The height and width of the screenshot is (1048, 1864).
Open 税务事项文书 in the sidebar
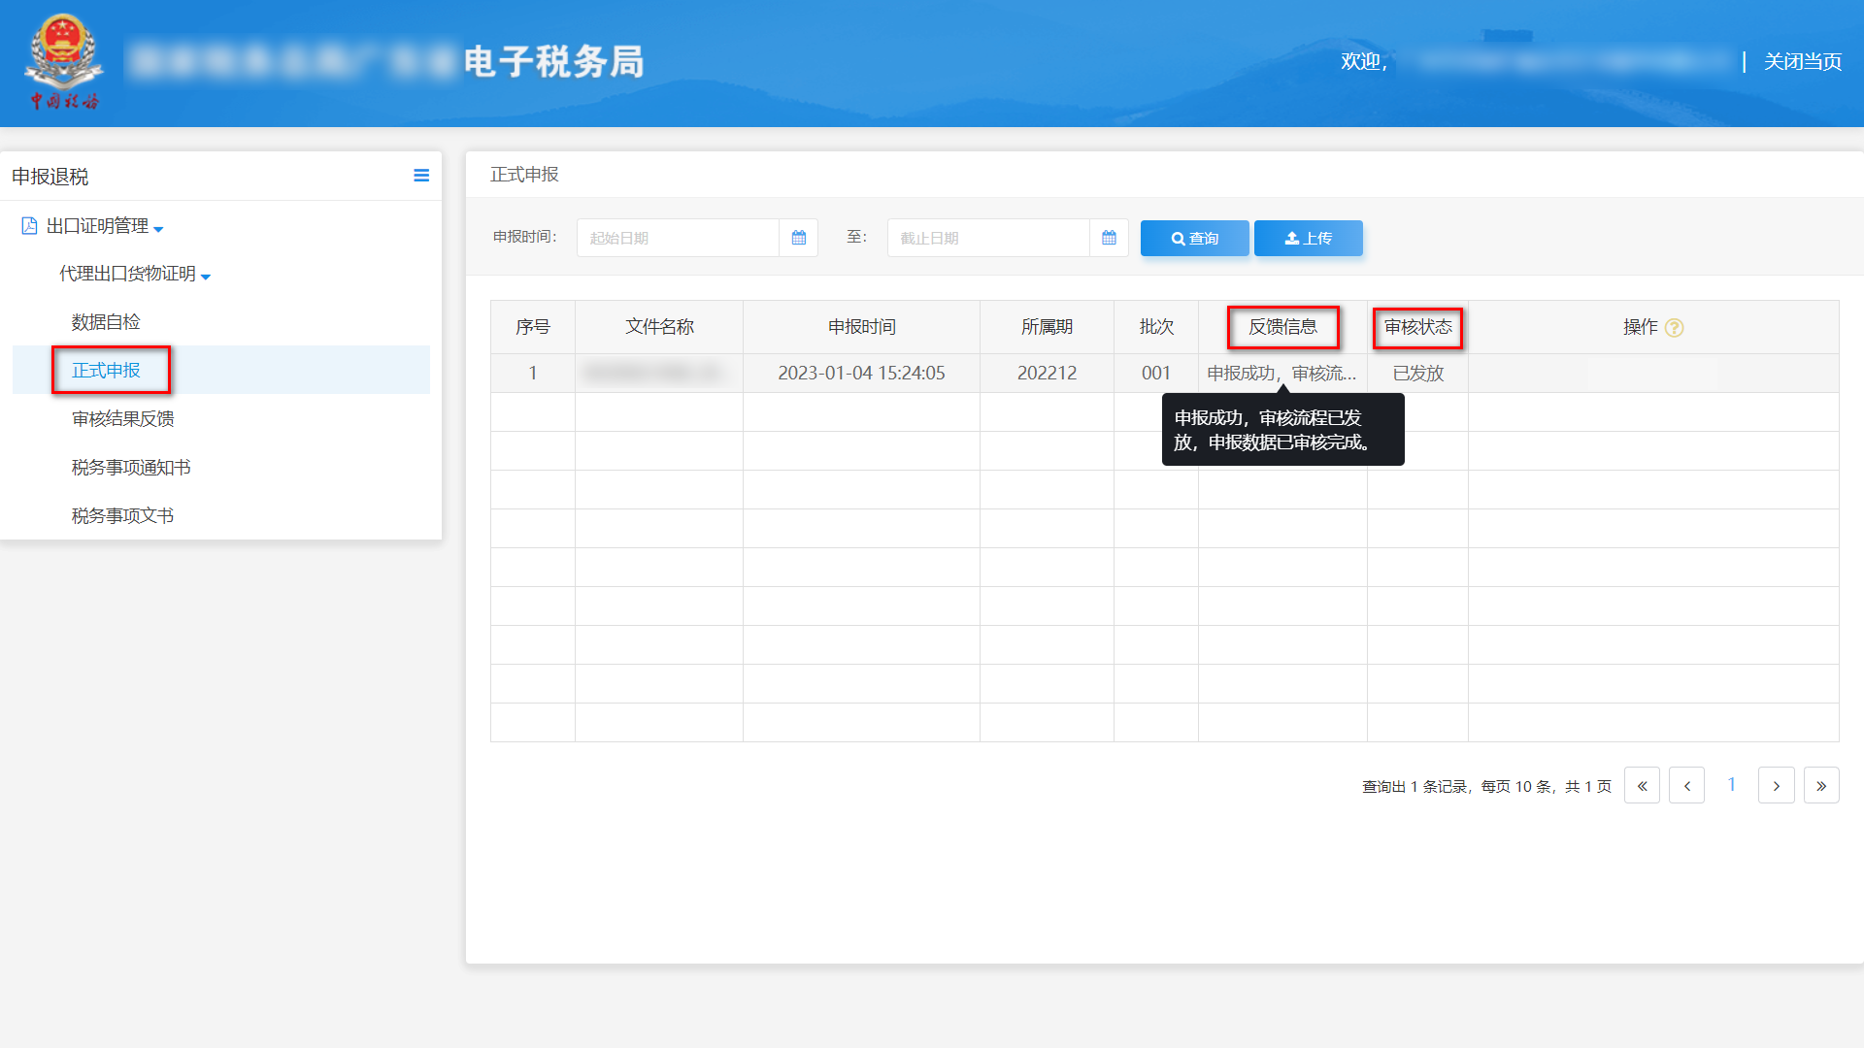tap(123, 516)
